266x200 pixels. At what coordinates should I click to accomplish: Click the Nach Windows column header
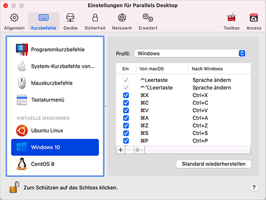click(207, 69)
